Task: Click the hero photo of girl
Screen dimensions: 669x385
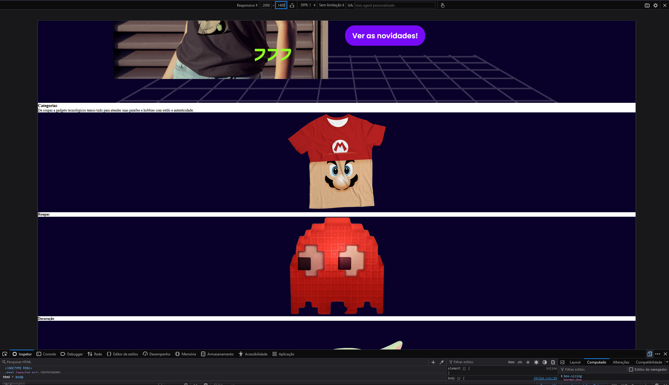Action: pyautogui.click(x=221, y=50)
